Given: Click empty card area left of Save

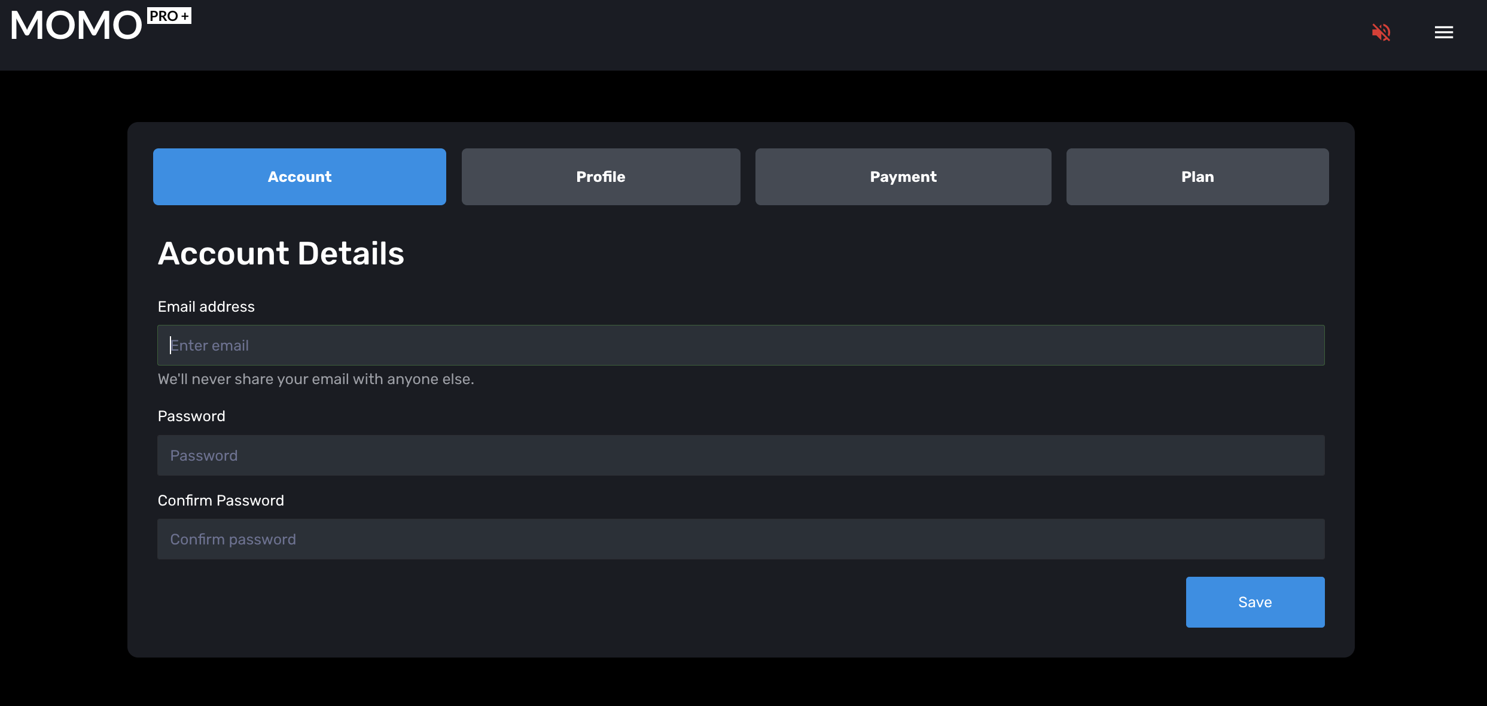Looking at the screenshot, I should click(658, 602).
